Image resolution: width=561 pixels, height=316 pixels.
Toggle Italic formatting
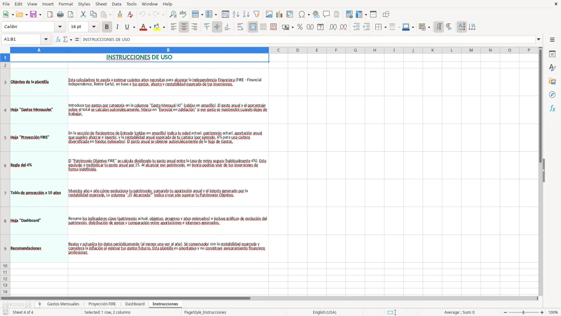pyautogui.click(x=117, y=27)
